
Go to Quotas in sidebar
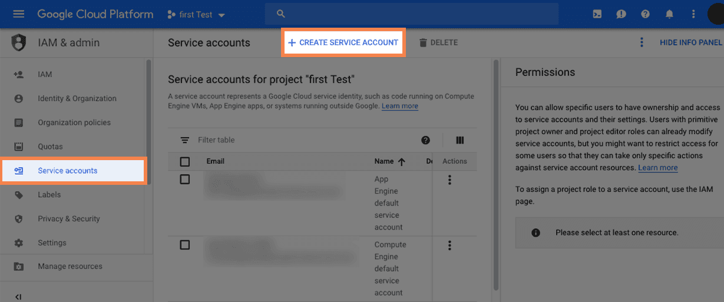(x=50, y=147)
